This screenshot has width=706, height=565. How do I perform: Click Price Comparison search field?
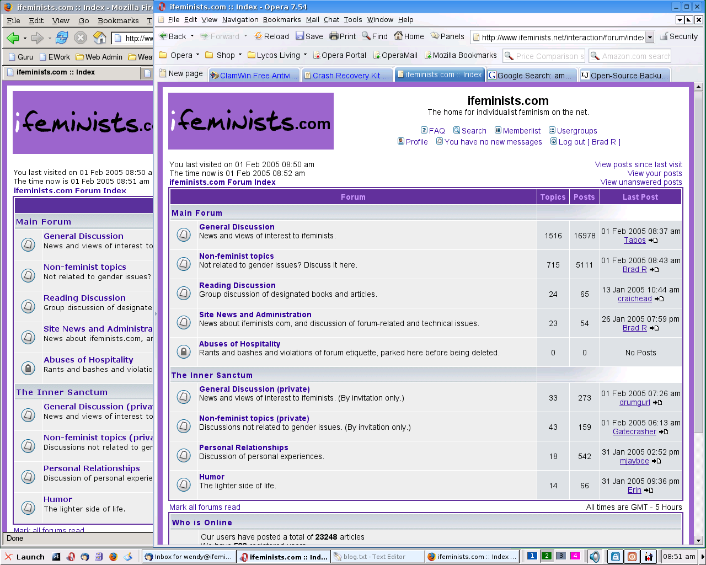pos(543,56)
